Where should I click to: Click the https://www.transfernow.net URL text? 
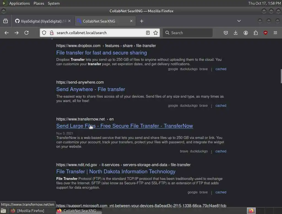pos(80,119)
